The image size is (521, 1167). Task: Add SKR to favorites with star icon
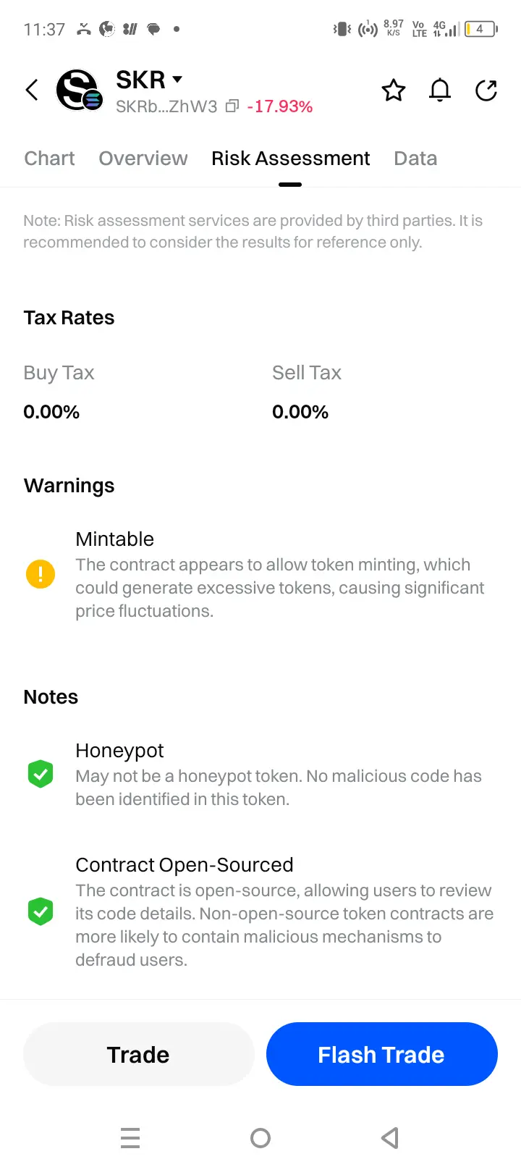pos(394,90)
